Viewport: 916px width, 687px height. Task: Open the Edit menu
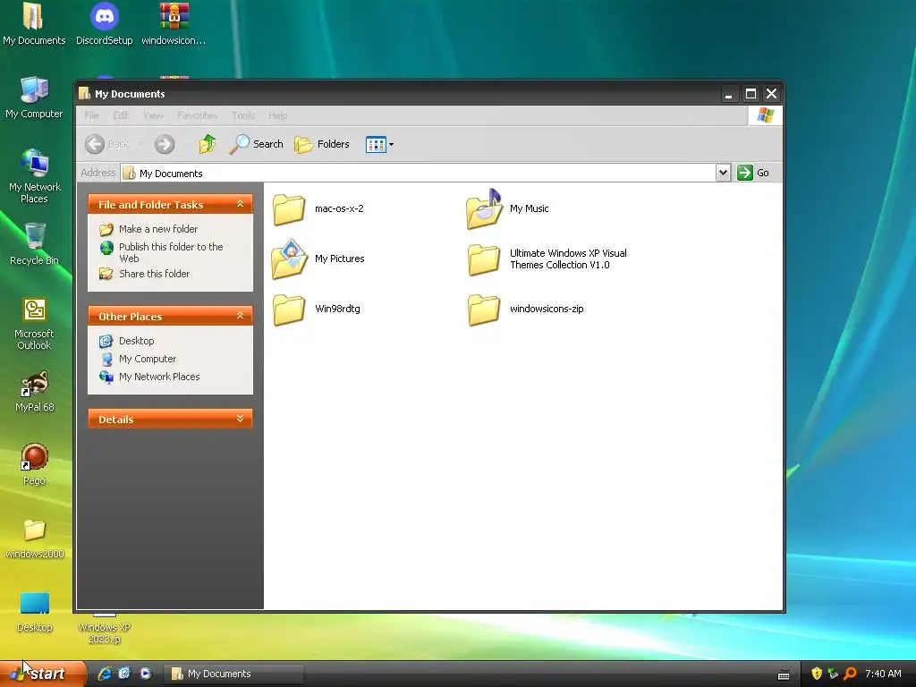pos(121,115)
